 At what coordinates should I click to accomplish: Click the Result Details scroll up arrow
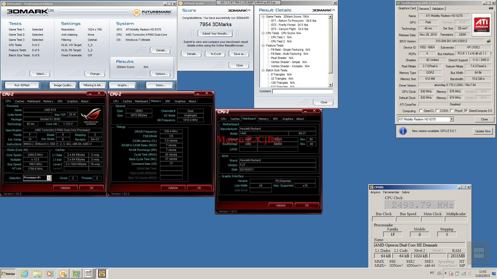330,17
